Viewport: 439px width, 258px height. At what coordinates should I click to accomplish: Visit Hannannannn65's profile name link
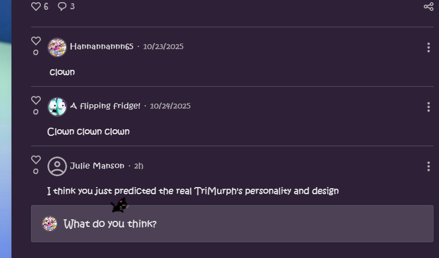(x=101, y=47)
